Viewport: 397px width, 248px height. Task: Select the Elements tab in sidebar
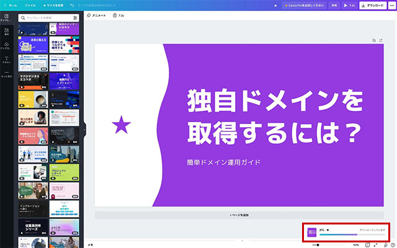[x=7, y=32]
